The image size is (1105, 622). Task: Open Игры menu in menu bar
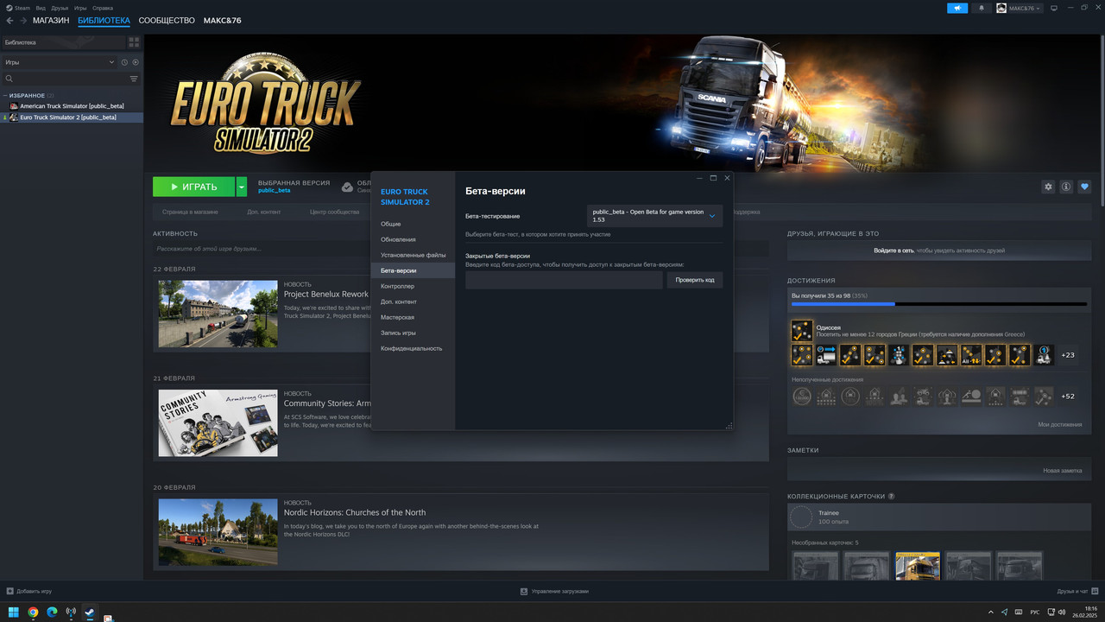80,8
